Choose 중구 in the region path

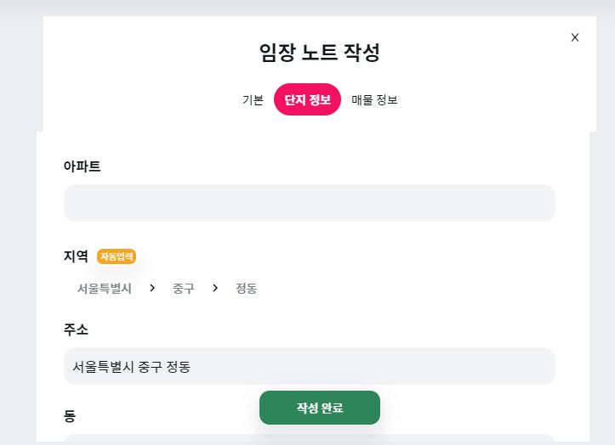184,289
